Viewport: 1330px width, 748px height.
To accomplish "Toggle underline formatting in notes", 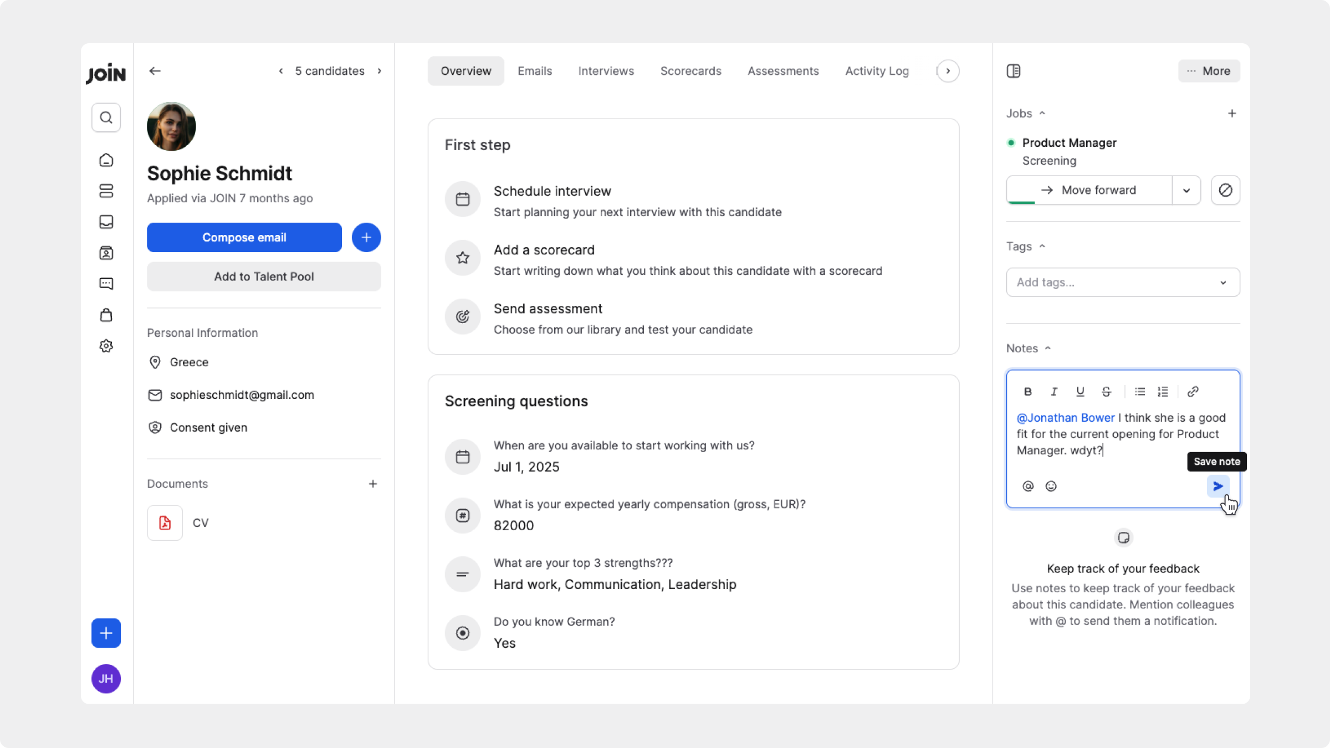I will click(1080, 392).
